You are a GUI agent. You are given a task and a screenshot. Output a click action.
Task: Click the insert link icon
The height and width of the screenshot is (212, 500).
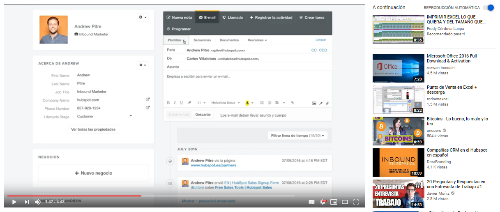(293, 103)
